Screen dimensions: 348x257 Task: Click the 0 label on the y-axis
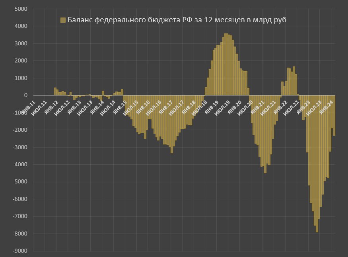25,95
